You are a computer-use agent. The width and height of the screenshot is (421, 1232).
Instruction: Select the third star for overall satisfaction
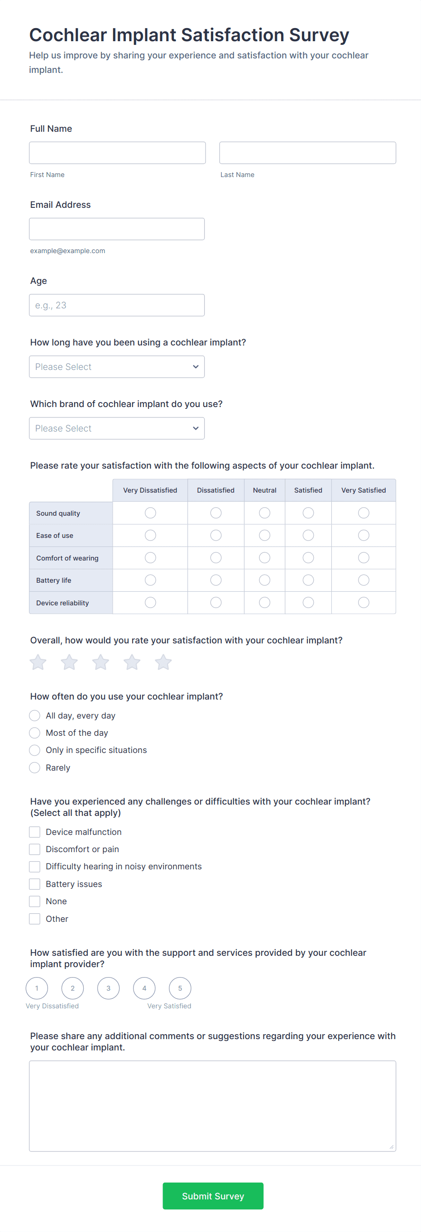point(100,662)
